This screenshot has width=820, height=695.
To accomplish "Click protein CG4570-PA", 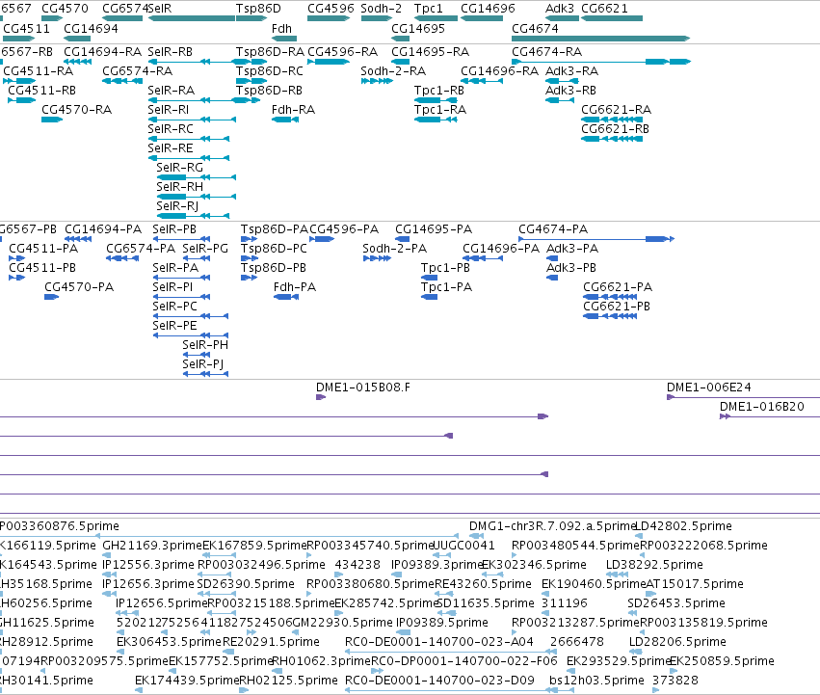I will coord(79,287).
